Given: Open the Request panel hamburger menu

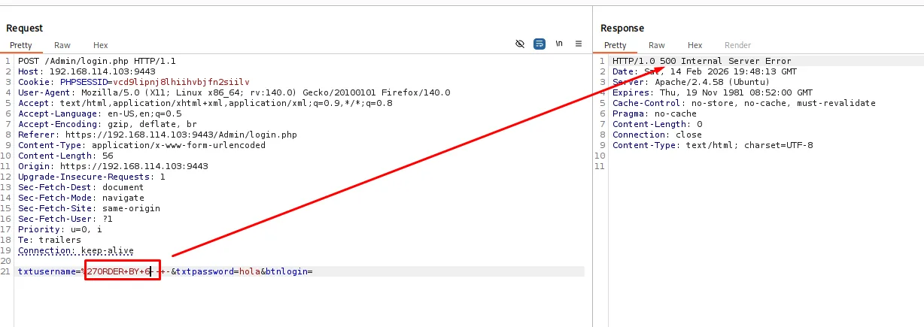Looking at the screenshot, I should pyautogui.click(x=579, y=44).
